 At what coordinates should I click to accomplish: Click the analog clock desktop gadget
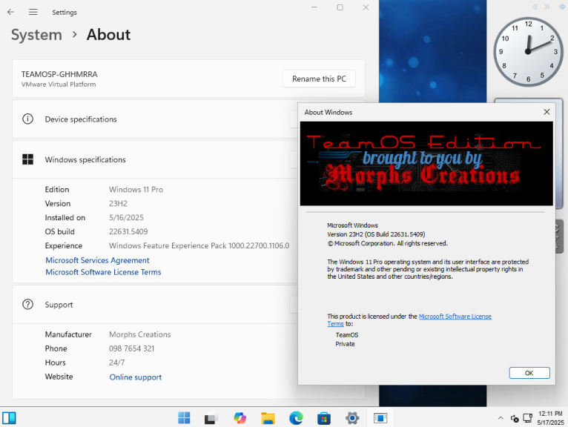528,52
